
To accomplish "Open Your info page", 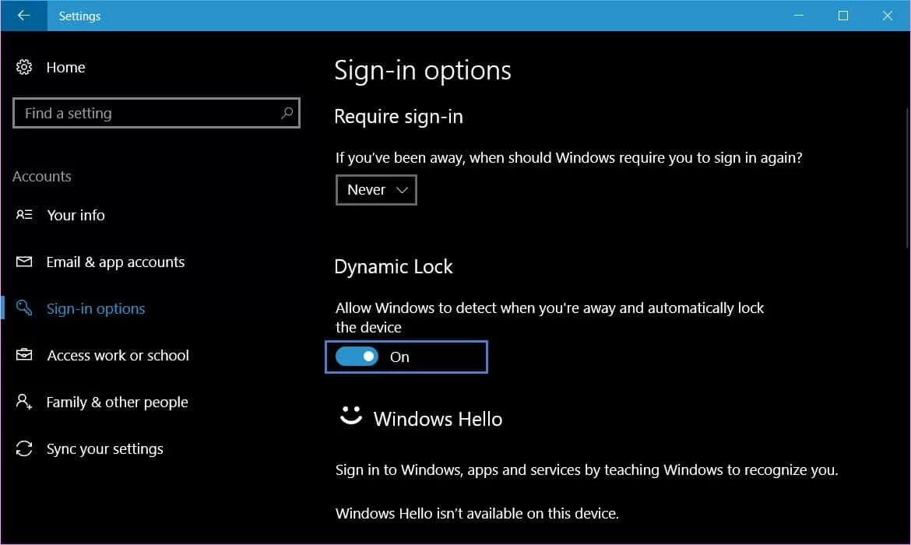I will 76,215.
